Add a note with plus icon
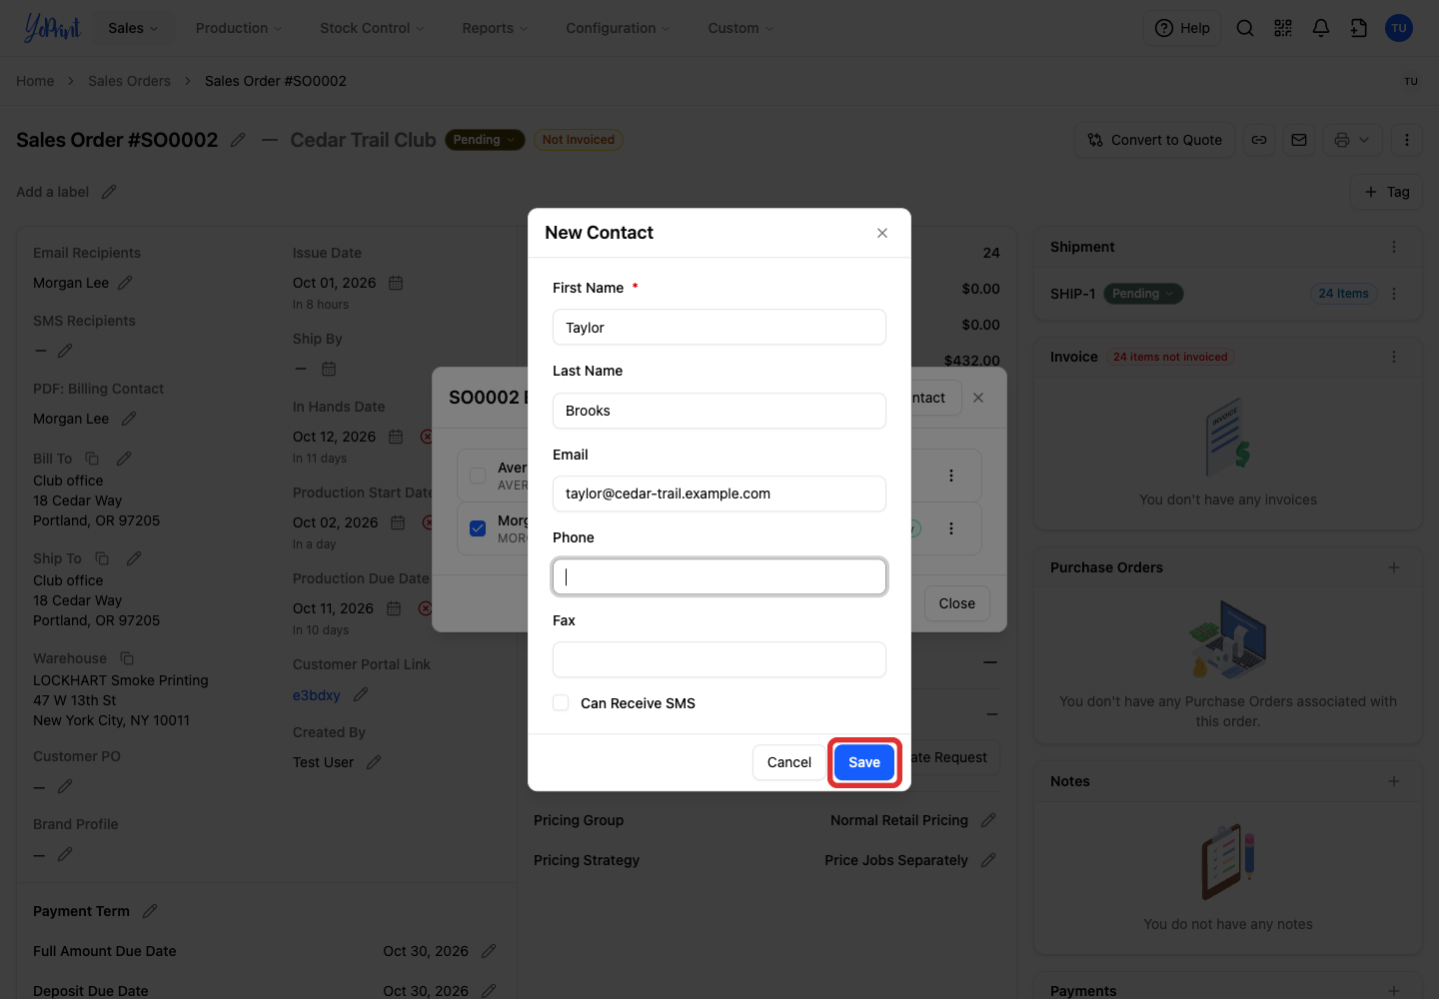Viewport: 1439px width, 999px height. (x=1394, y=781)
